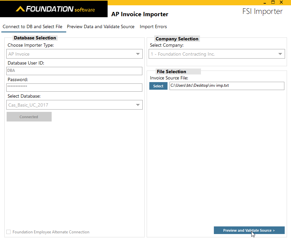Click the 'Database User ID:' label
The height and width of the screenshot is (238, 291).
(x=26, y=63)
